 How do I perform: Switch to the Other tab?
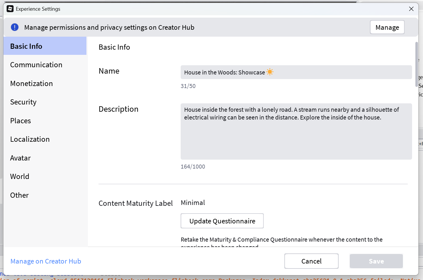coord(45,195)
